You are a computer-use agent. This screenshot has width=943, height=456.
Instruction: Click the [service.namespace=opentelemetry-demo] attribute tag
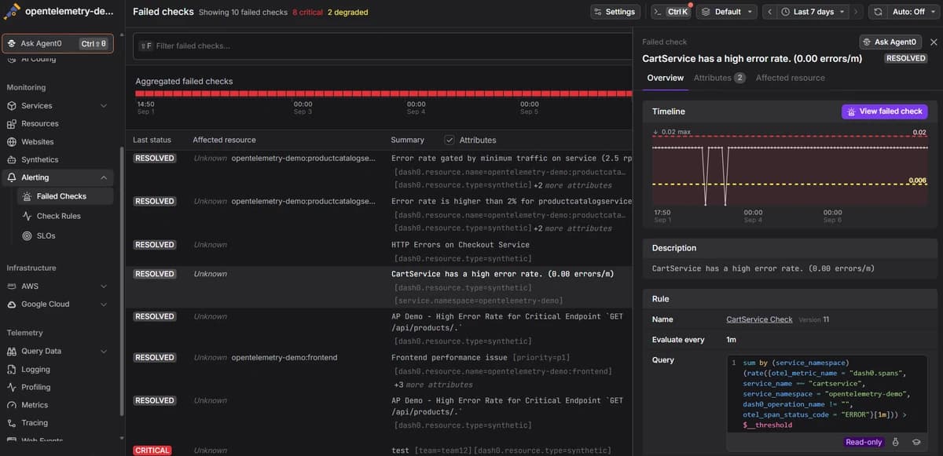pyautogui.click(x=479, y=301)
